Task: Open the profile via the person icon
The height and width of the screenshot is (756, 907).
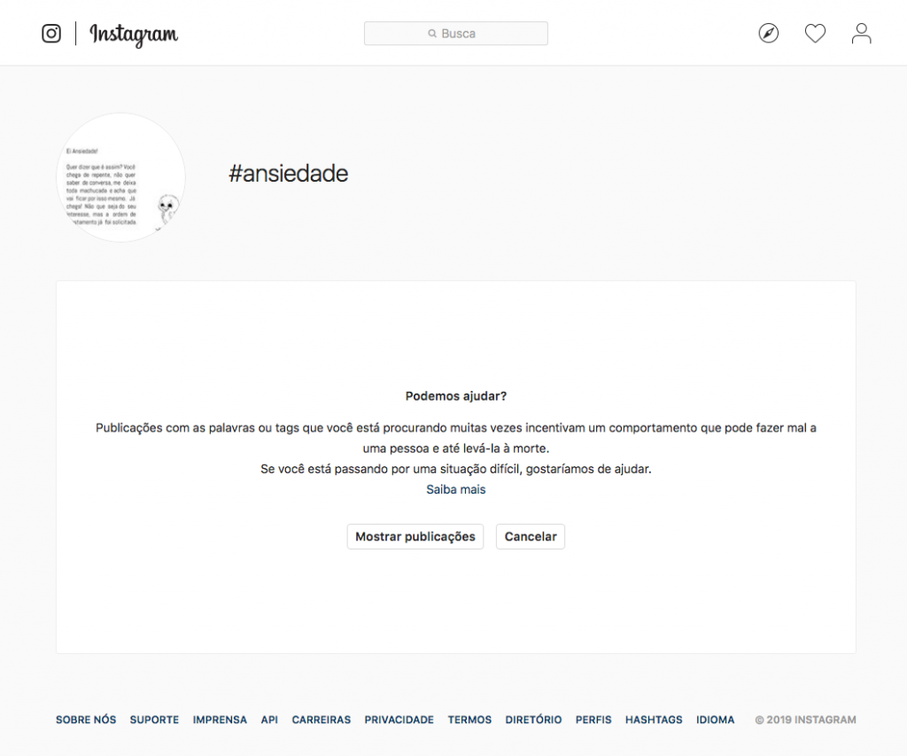Action: 861,33
